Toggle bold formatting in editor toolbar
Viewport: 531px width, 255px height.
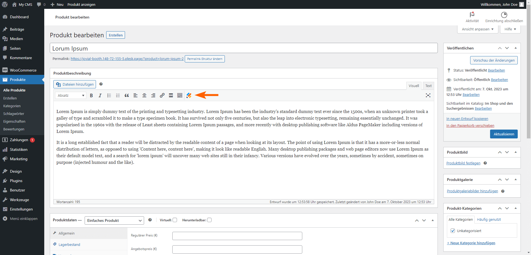(91, 95)
